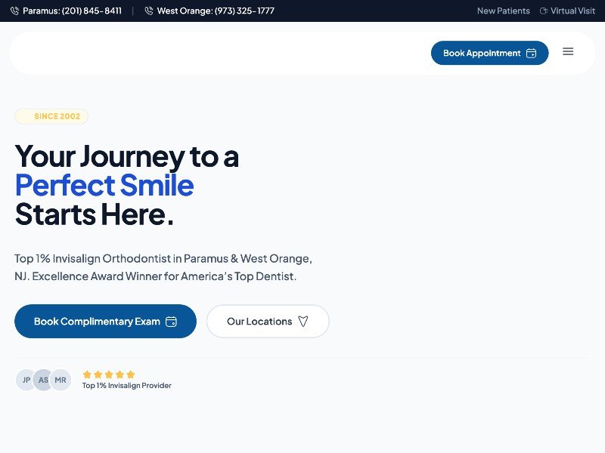Viewport: 605px width, 453px height.
Task: Click the first star of the rating
Action: pyautogui.click(x=87, y=374)
